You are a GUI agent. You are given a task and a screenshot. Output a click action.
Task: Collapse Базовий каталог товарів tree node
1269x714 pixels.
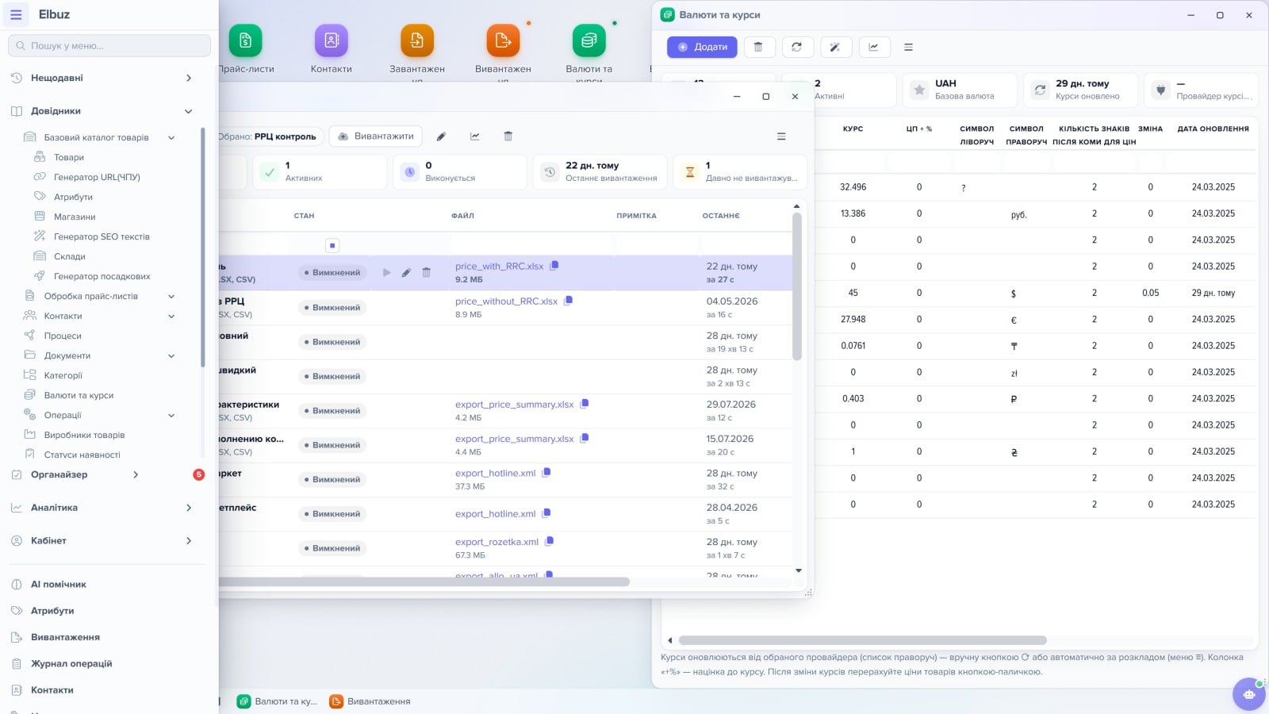pos(171,137)
